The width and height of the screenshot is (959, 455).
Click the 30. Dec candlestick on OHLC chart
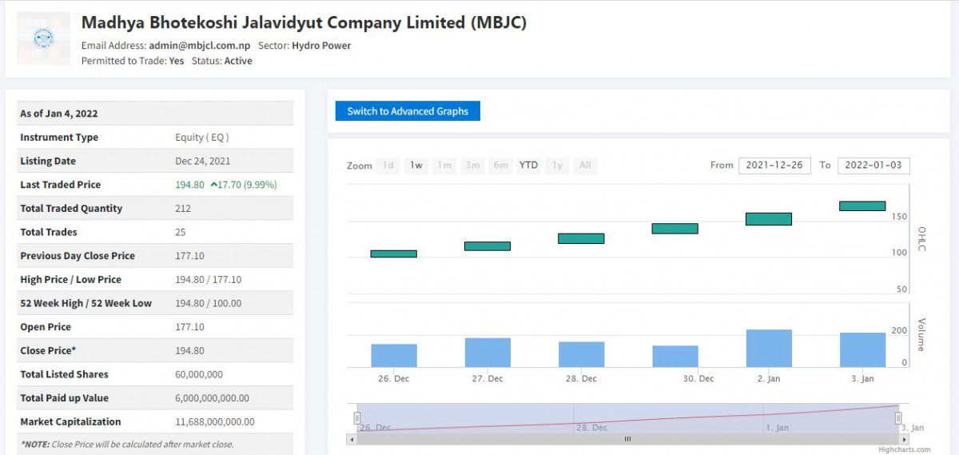[674, 229]
